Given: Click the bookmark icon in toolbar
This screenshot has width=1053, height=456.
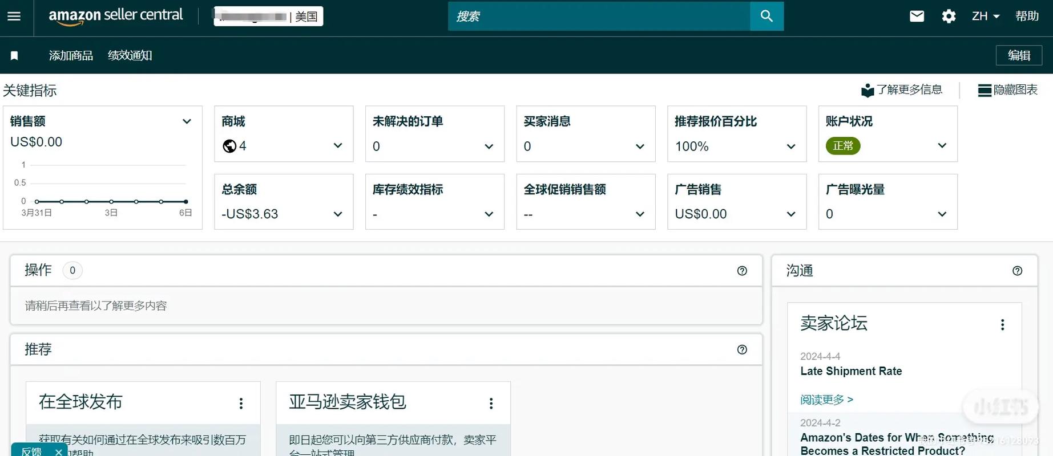Looking at the screenshot, I should pyautogui.click(x=14, y=55).
